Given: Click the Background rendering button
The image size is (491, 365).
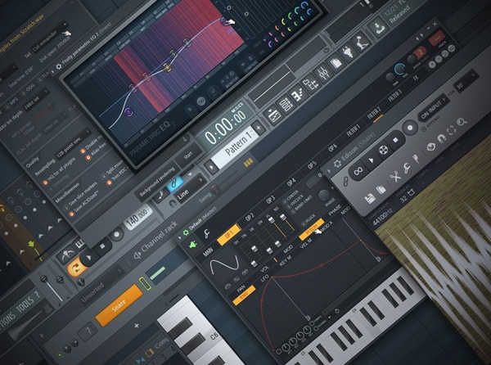Looking at the screenshot, I should [x=156, y=182].
